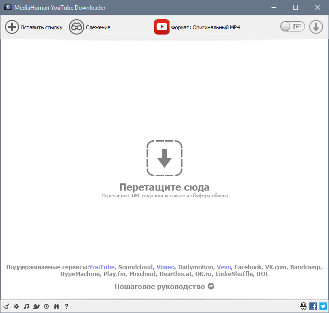Screen dimensions: 329x313
Task: Click the music note icon in status bar
Action: point(26,306)
